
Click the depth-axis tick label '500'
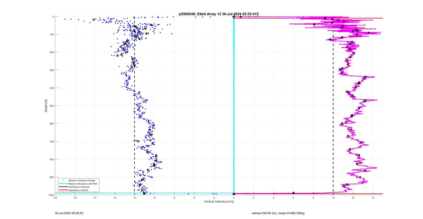(51, 106)
